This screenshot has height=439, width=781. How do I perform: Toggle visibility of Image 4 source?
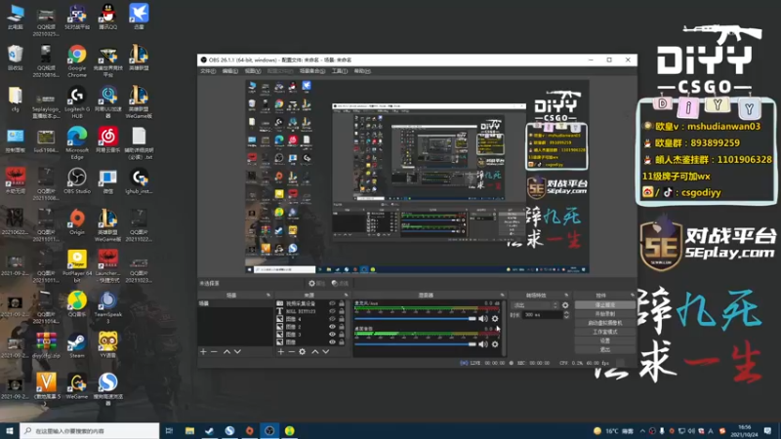(x=332, y=319)
